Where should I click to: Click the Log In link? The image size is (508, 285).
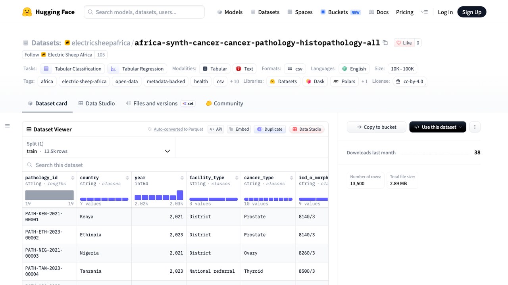tap(445, 12)
